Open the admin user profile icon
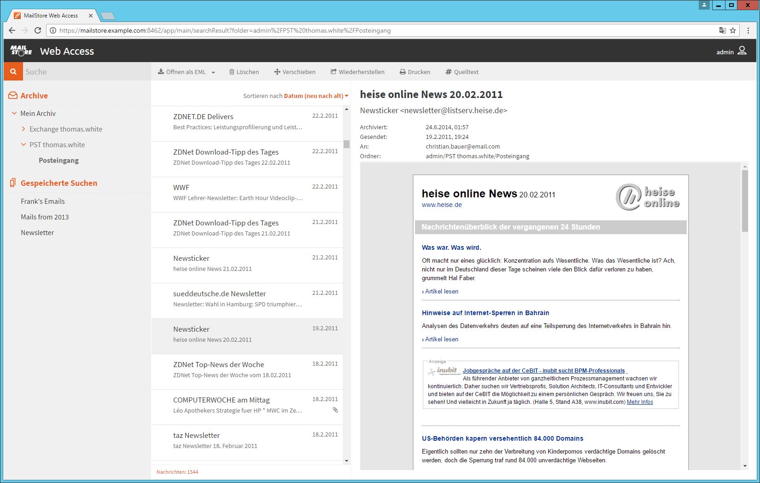 coord(742,51)
